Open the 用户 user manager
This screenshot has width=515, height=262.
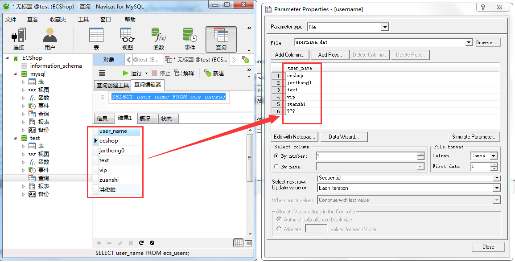coord(50,39)
